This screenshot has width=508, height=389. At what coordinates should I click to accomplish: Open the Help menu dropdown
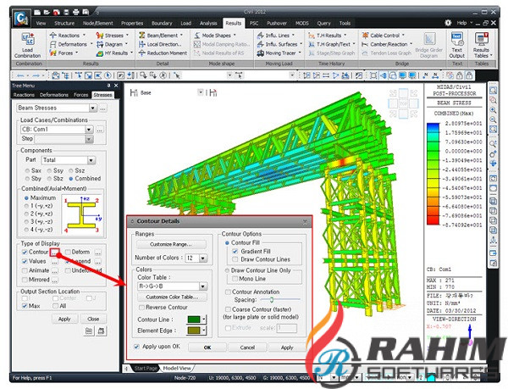tap(464, 23)
